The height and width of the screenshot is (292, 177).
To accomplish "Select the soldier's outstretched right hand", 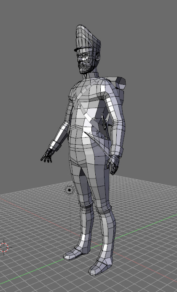I will click(x=47, y=155).
